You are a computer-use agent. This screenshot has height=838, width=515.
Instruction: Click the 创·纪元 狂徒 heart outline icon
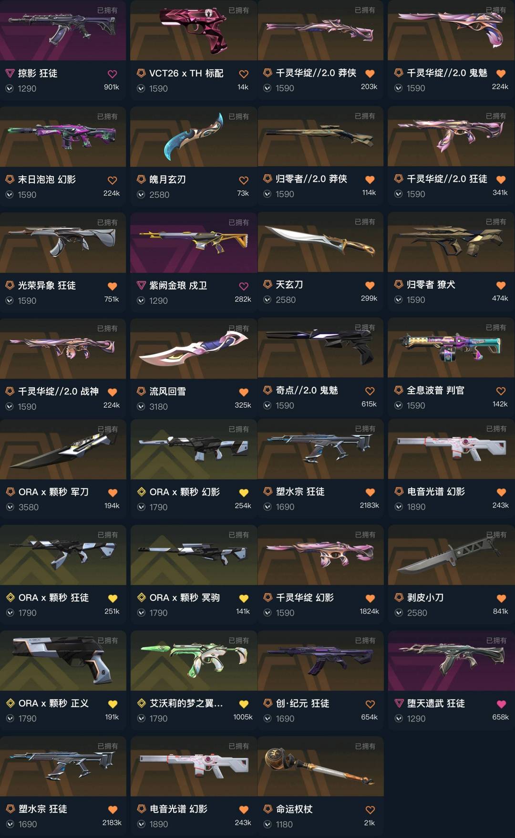tap(370, 704)
